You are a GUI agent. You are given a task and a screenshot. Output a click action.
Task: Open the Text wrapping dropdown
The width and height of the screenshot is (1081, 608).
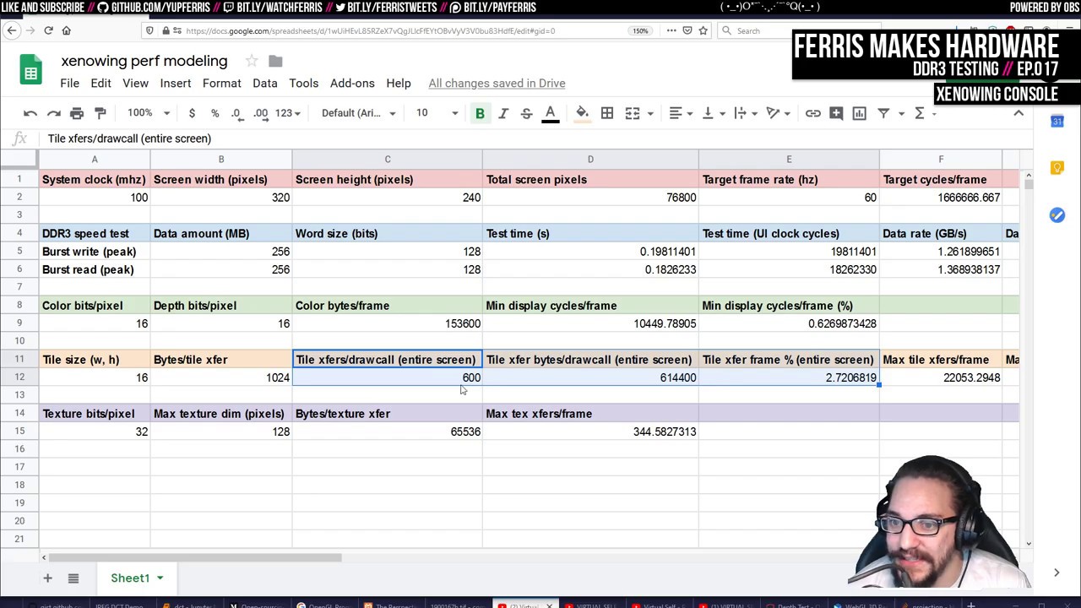[x=746, y=113]
